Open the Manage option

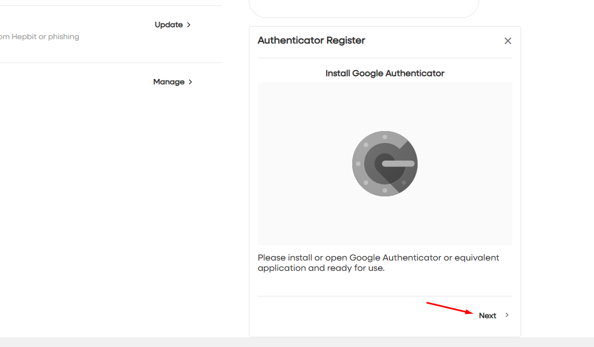[x=169, y=82]
